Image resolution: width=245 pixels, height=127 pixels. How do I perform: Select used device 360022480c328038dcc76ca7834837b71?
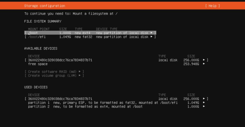pos(116,99)
